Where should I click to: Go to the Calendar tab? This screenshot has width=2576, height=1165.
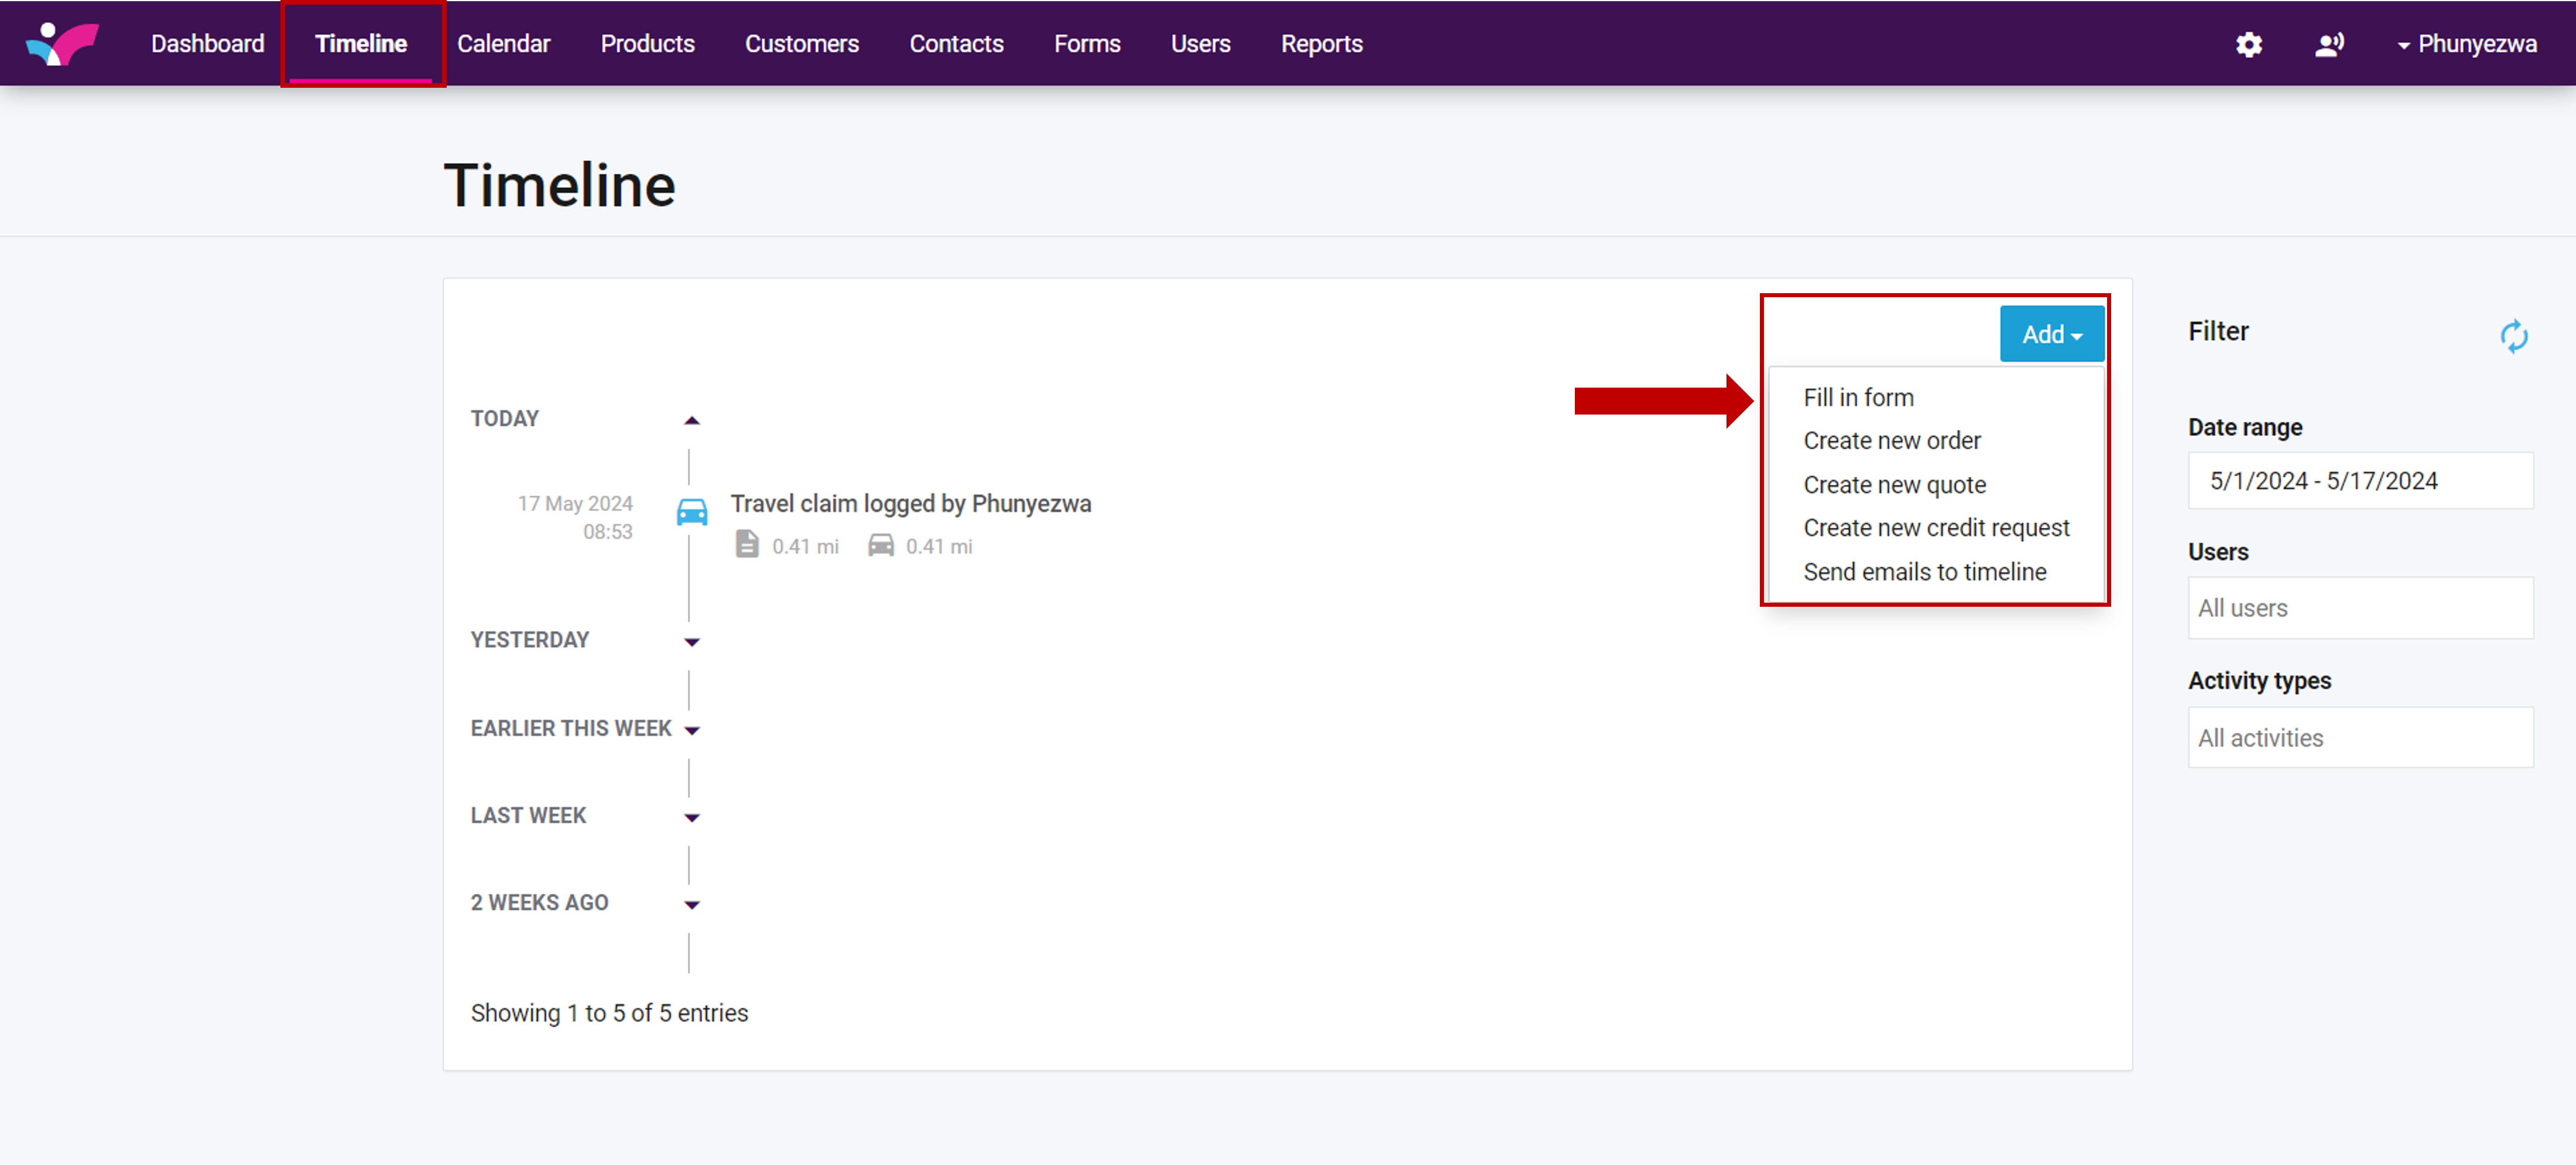tap(503, 44)
